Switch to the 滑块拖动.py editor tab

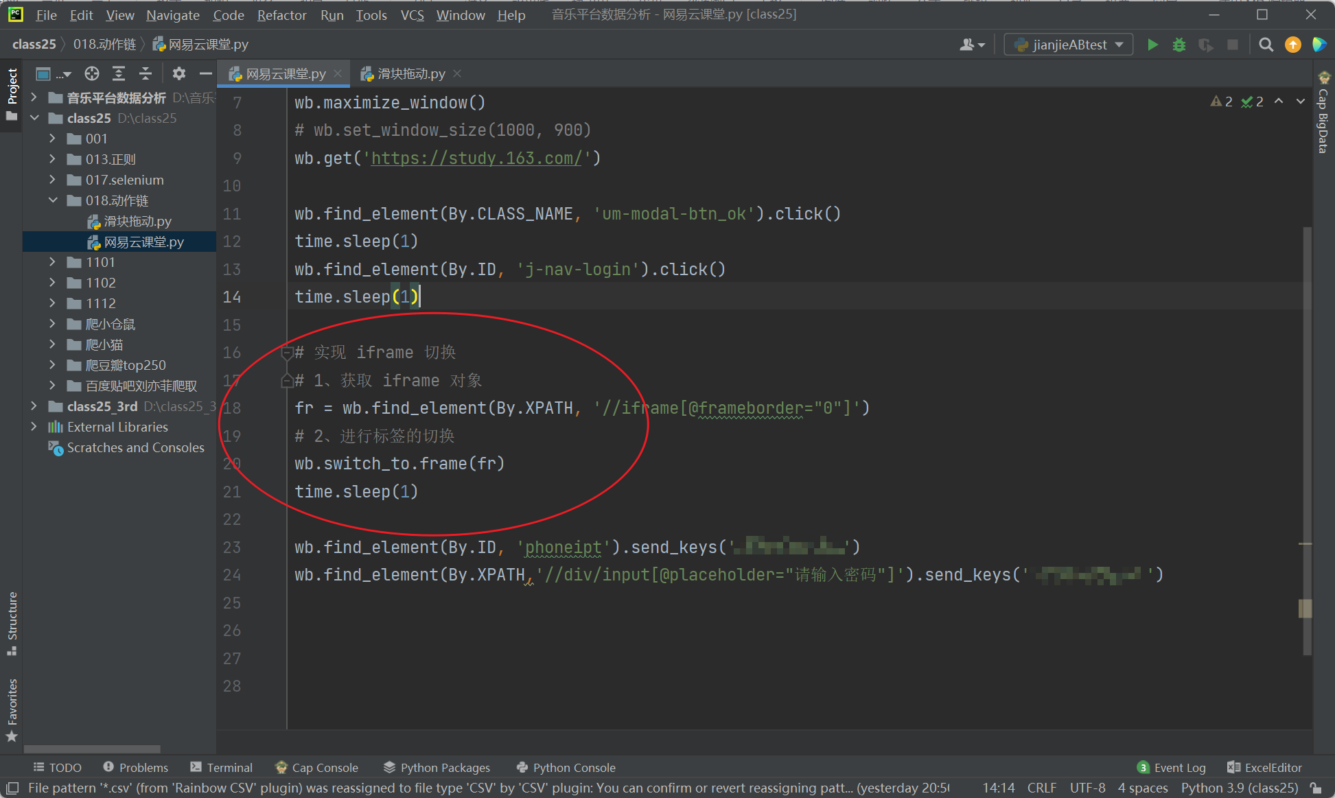410,73
